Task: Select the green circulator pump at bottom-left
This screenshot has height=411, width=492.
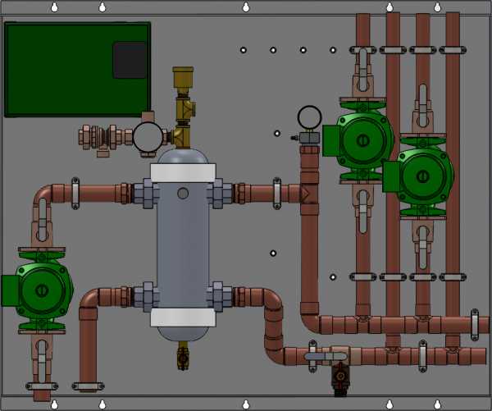Action: click(41, 289)
